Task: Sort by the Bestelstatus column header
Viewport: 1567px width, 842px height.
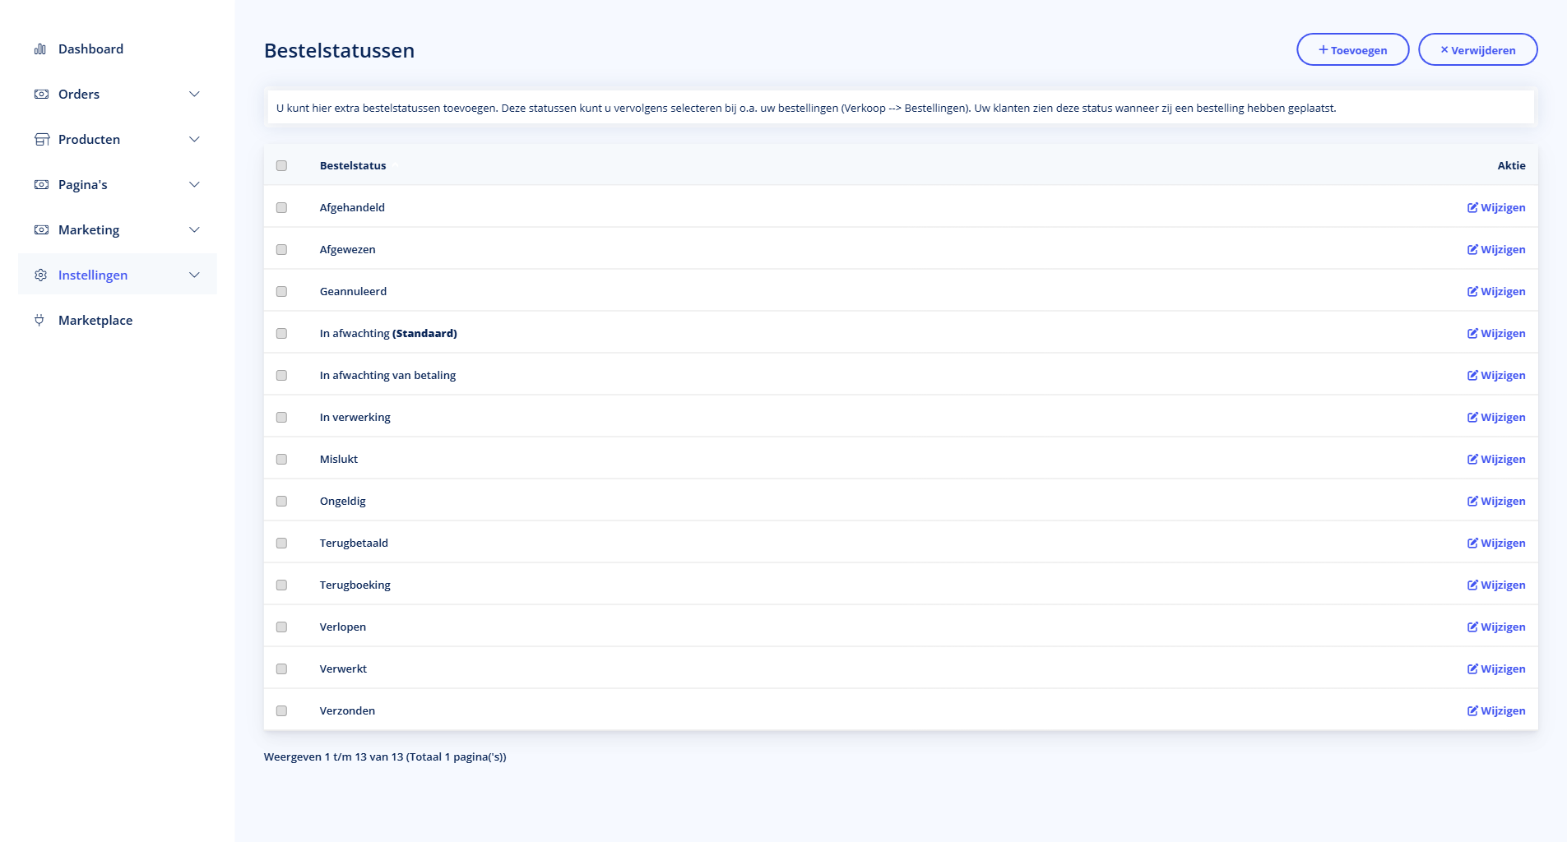Action: [x=353, y=166]
